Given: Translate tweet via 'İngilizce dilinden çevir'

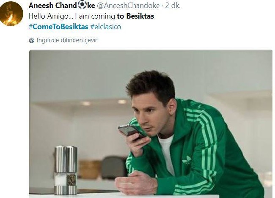Looking at the screenshot, I should [x=67, y=40].
